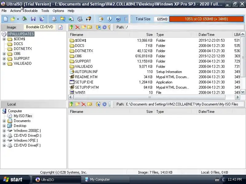Viewport: 246px width, 184px height.
Task: Click the image list scroll down arrow
Action: 243,92
